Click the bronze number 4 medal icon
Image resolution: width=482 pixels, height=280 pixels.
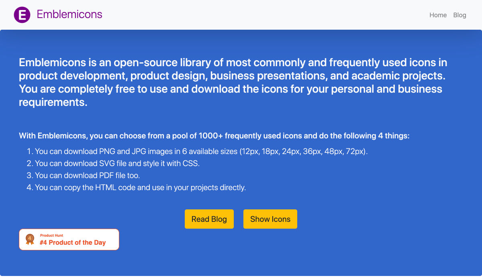coord(30,239)
